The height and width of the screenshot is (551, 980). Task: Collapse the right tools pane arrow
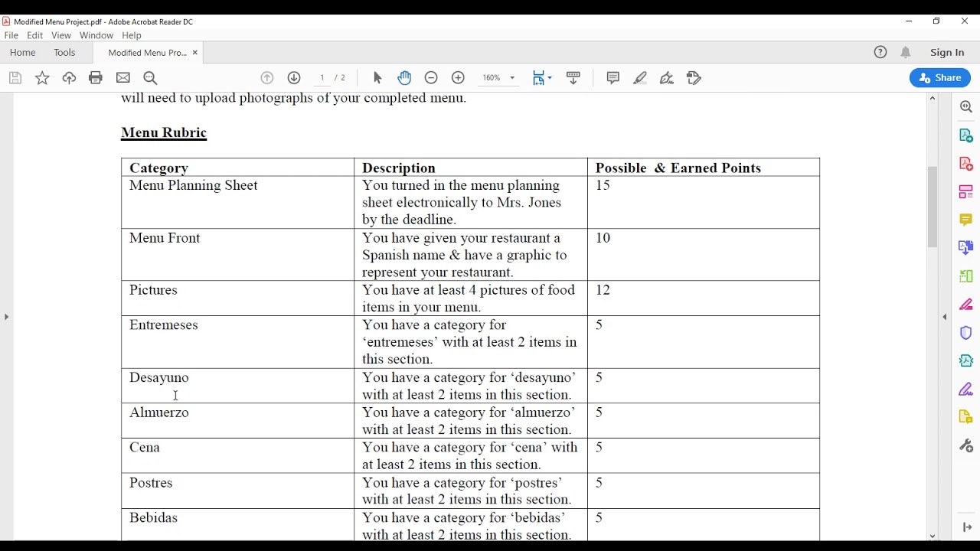(945, 317)
